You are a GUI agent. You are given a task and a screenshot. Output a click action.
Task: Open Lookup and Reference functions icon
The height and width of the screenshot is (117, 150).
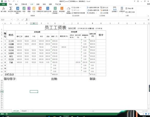tap(48, 10)
